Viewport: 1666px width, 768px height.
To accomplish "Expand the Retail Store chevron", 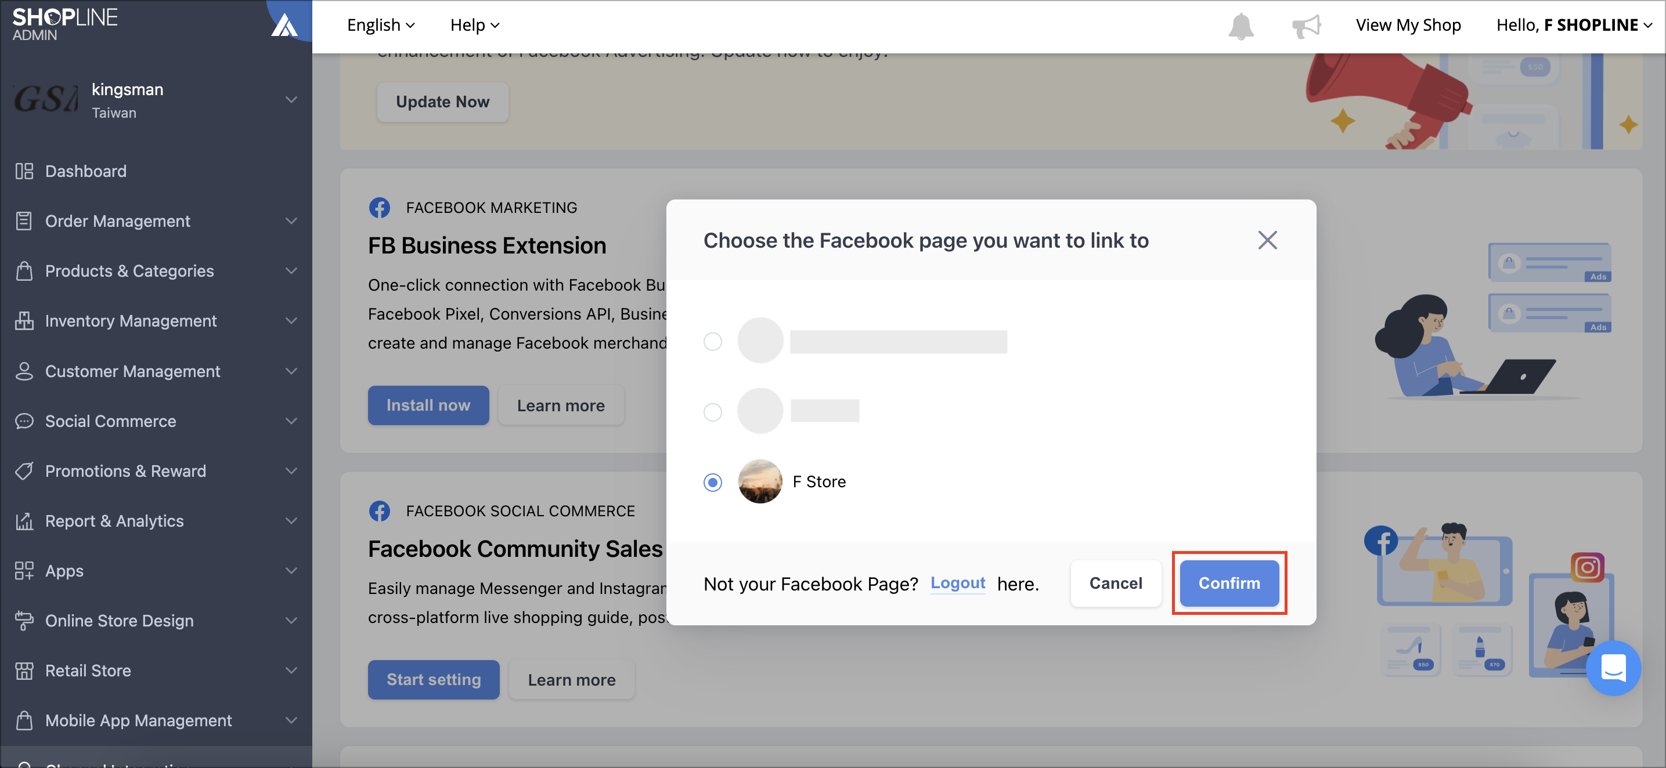I will pyautogui.click(x=291, y=671).
